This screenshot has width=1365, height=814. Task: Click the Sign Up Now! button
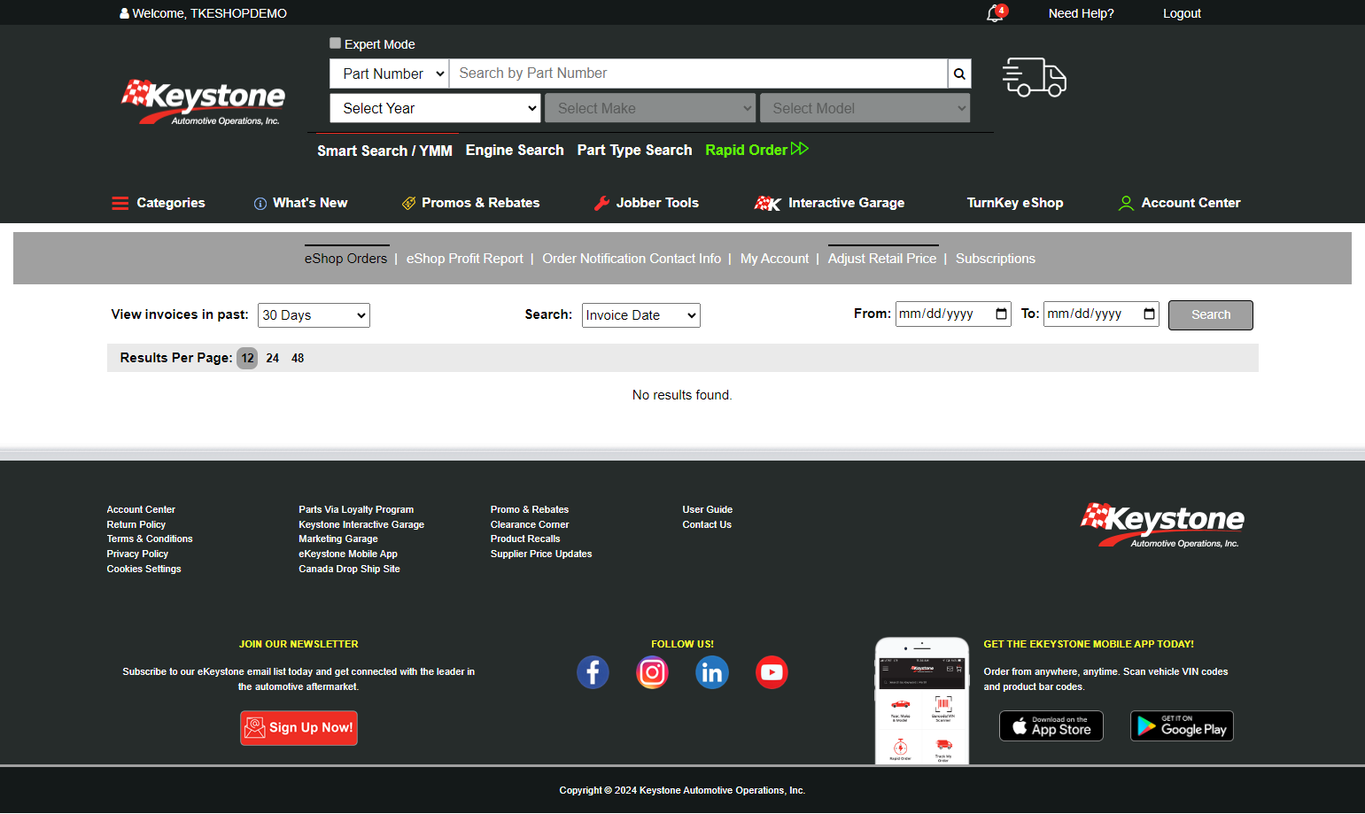(x=299, y=728)
